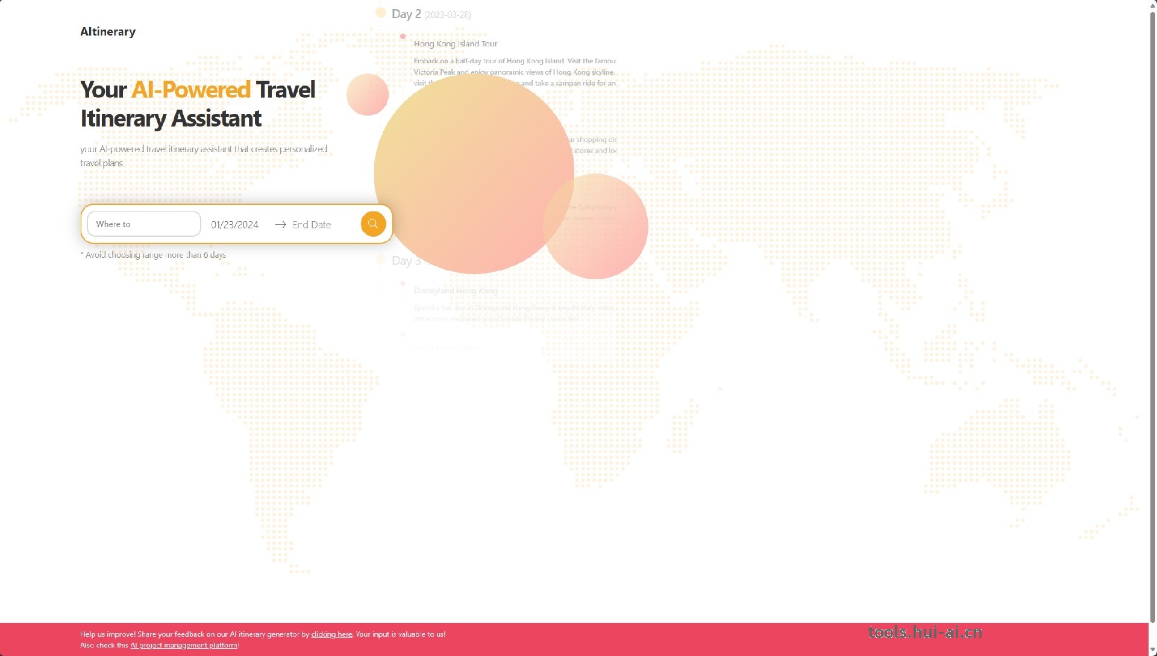
Task: Follow the 'clicking here' feedback link
Action: 331,634
